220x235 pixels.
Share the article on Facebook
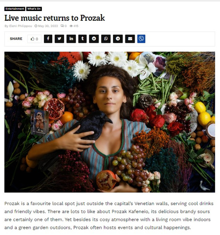point(48,39)
